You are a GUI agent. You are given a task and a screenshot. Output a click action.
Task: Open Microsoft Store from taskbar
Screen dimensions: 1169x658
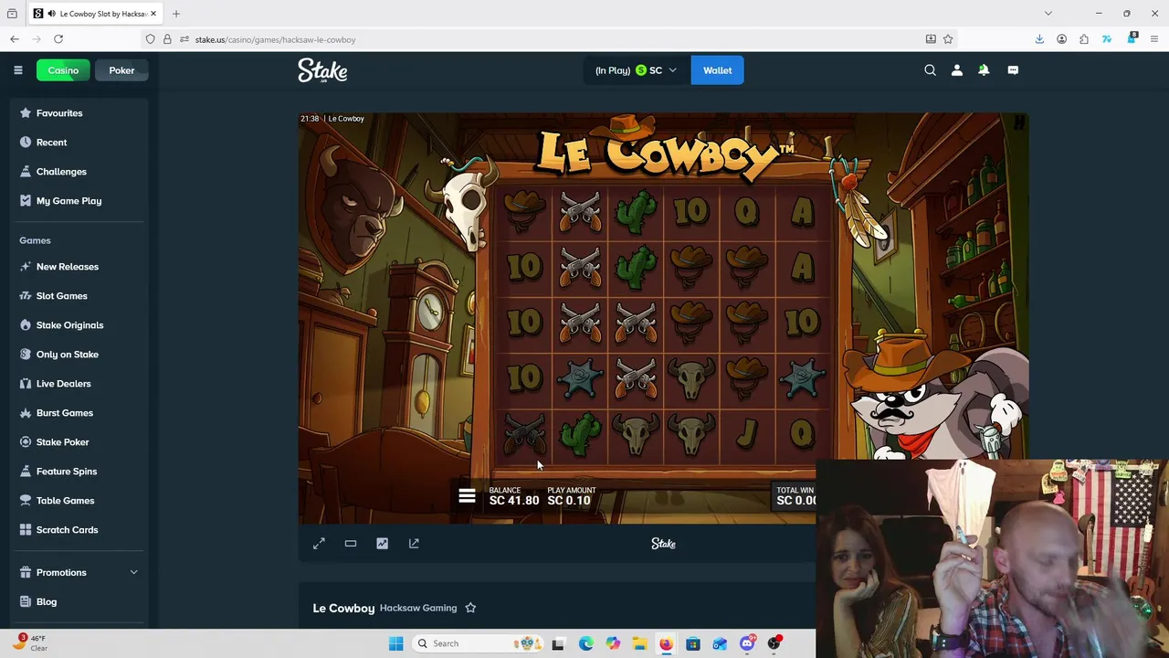click(693, 643)
